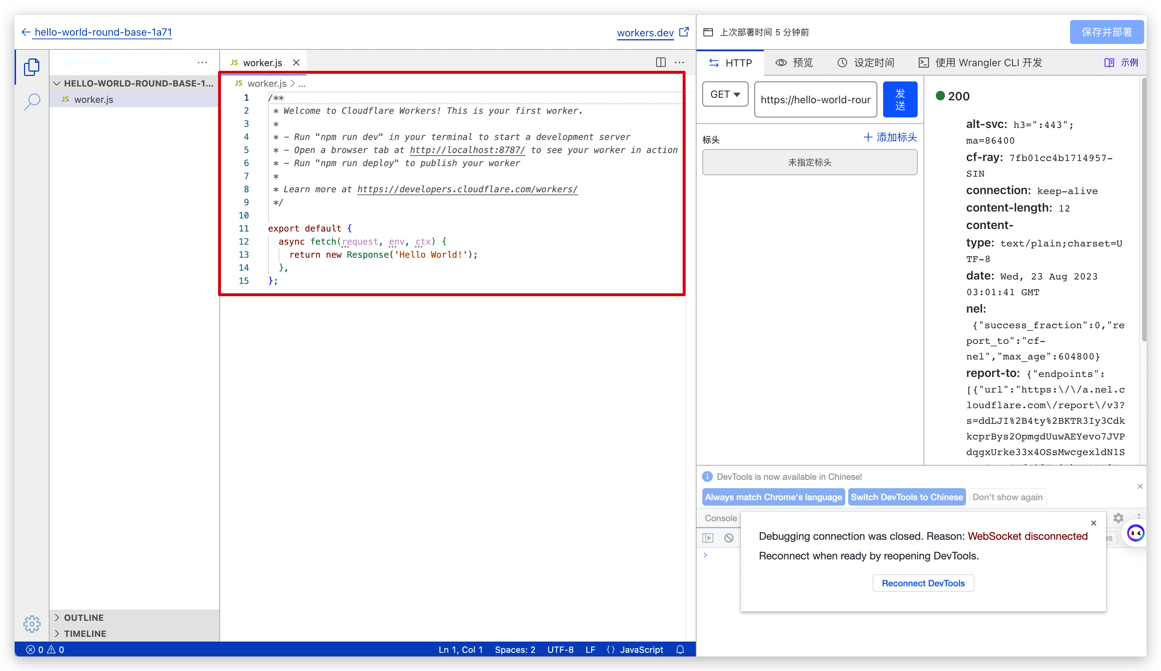Click Always match Chrome's language

773,497
